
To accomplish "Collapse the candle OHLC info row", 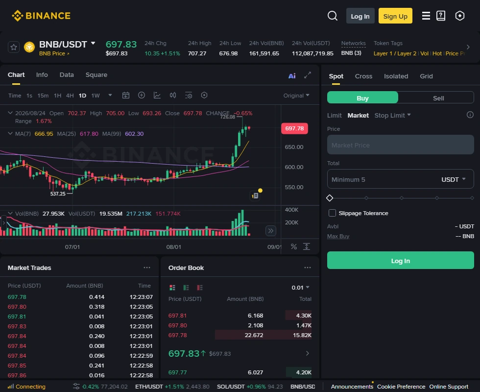I will [x=10, y=113].
